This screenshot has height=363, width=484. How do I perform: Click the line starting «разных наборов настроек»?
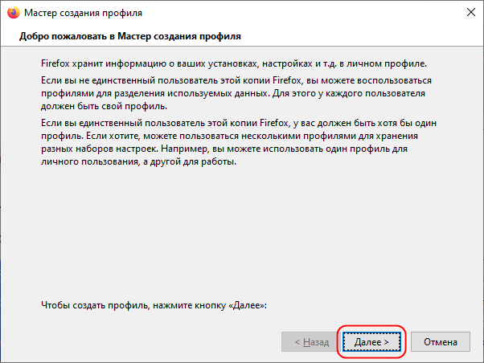224,149
